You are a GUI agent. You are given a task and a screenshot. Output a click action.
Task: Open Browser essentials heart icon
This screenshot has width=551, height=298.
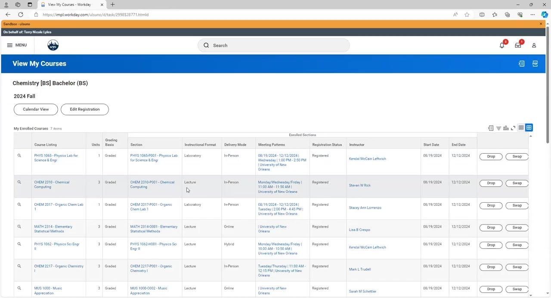tap(520, 15)
